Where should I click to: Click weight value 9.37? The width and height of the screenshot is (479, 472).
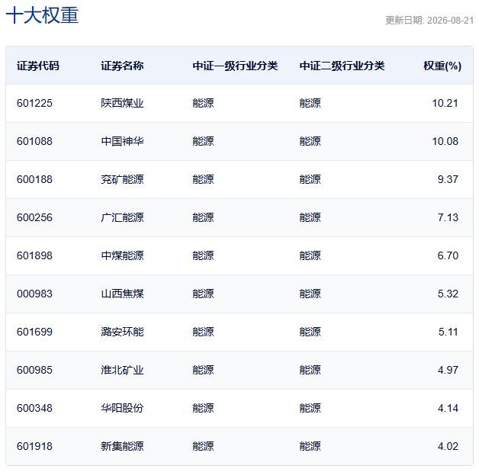pyautogui.click(x=448, y=179)
